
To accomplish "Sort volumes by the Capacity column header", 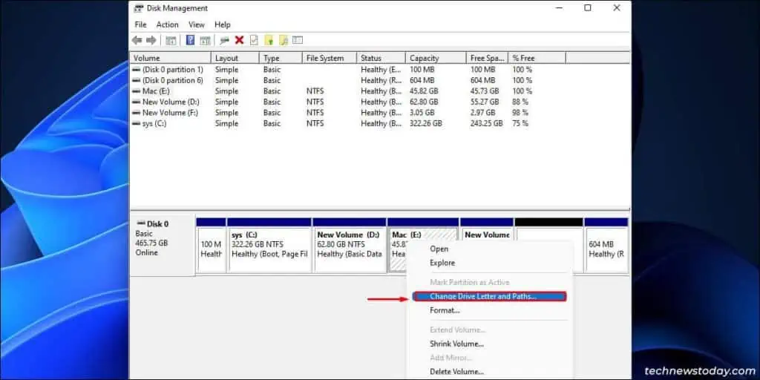I will 425,58.
